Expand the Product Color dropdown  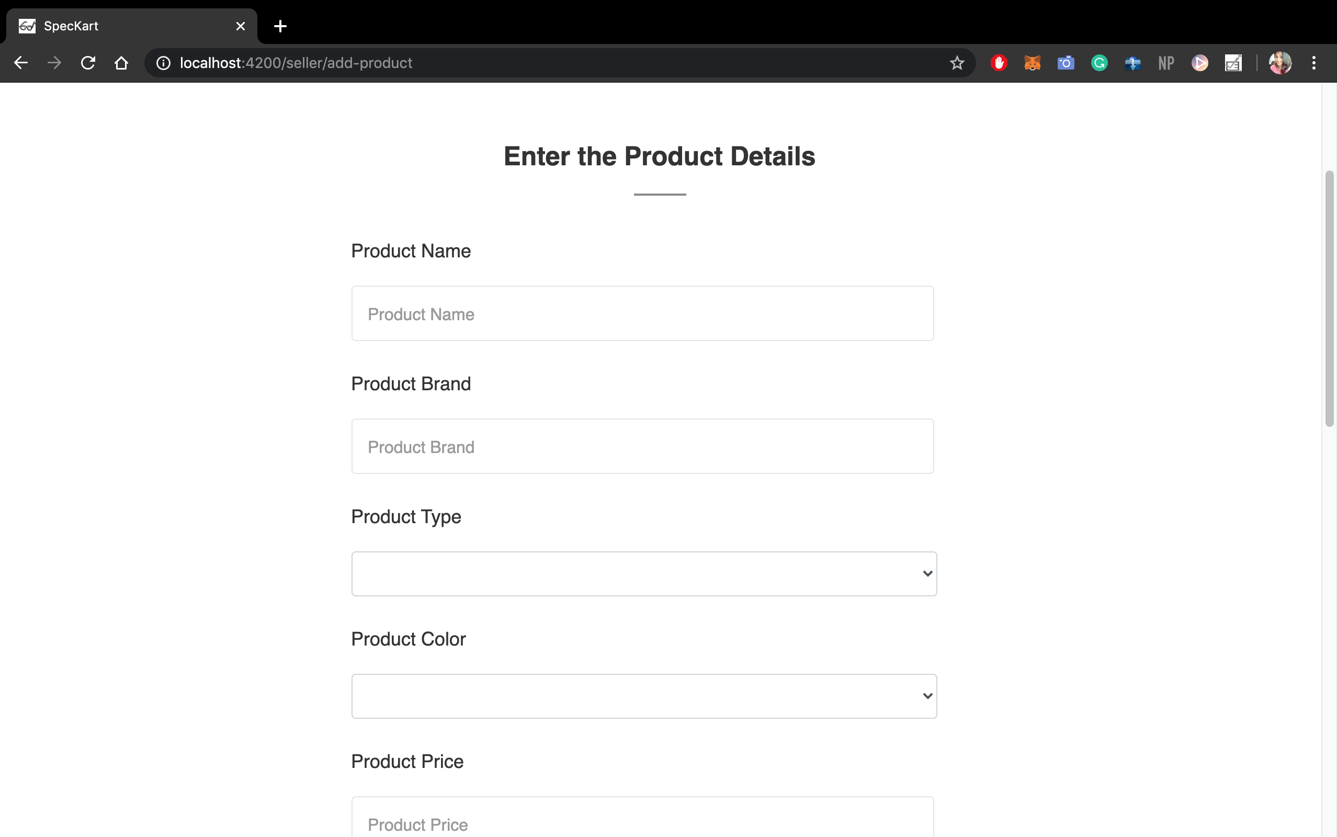(643, 696)
